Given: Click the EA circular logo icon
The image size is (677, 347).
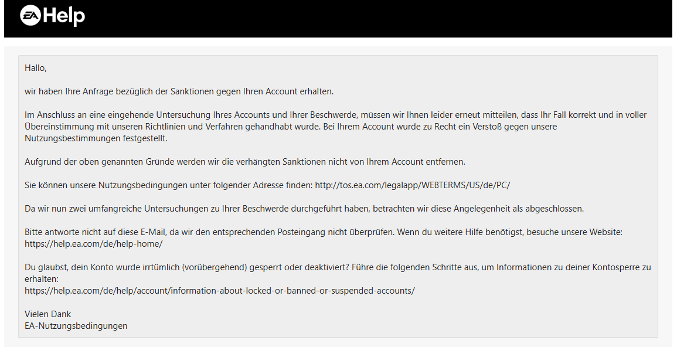Looking at the screenshot, I should (30, 16).
